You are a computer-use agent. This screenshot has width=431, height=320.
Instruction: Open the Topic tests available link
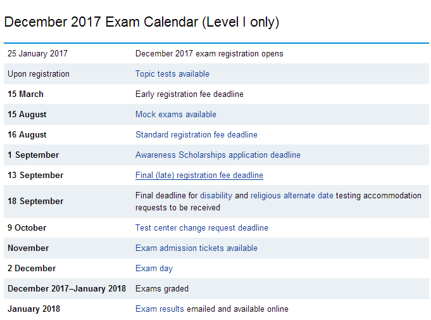click(172, 74)
